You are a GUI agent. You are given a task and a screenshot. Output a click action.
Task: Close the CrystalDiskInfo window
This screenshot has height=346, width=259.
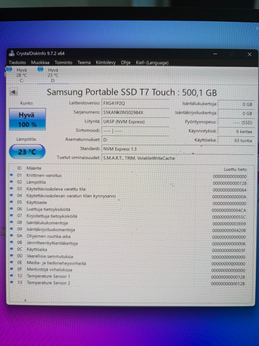(x=250, y=54)
